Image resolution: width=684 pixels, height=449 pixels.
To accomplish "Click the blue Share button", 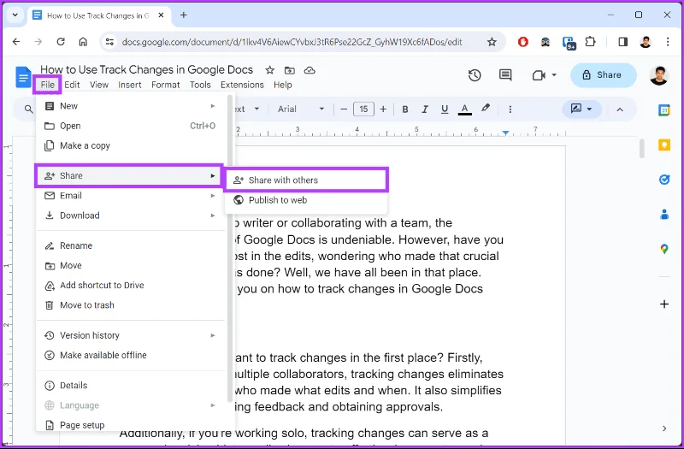I will tap(603, 75).
